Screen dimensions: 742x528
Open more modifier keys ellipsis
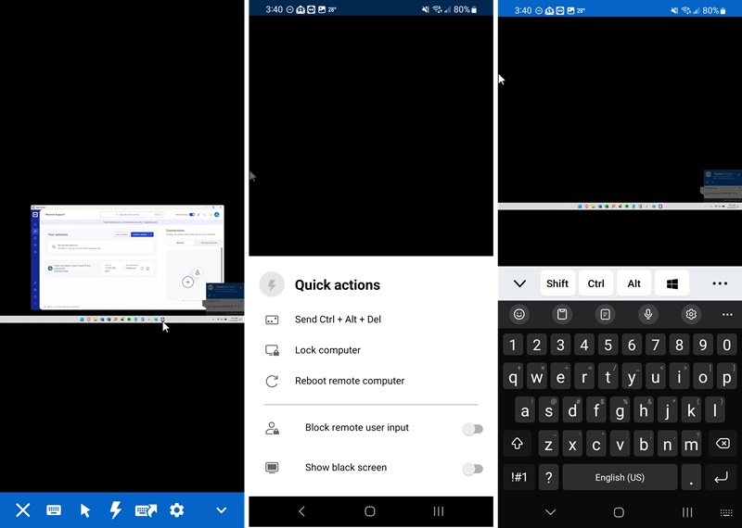point(720,283)
